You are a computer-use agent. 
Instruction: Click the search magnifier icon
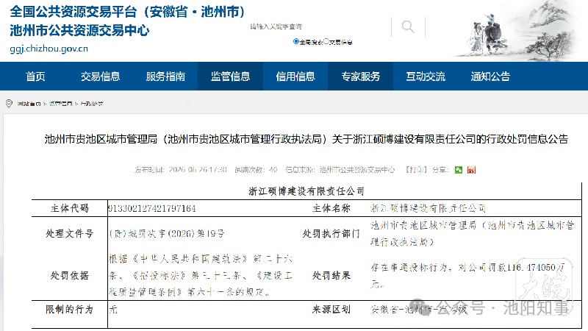408,26
